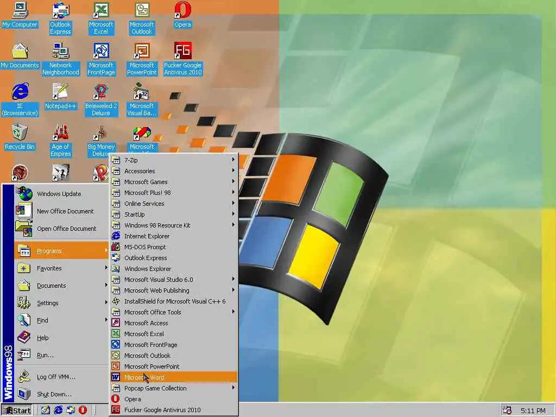Open the Microsoft Office Tools group

point(174,312)
